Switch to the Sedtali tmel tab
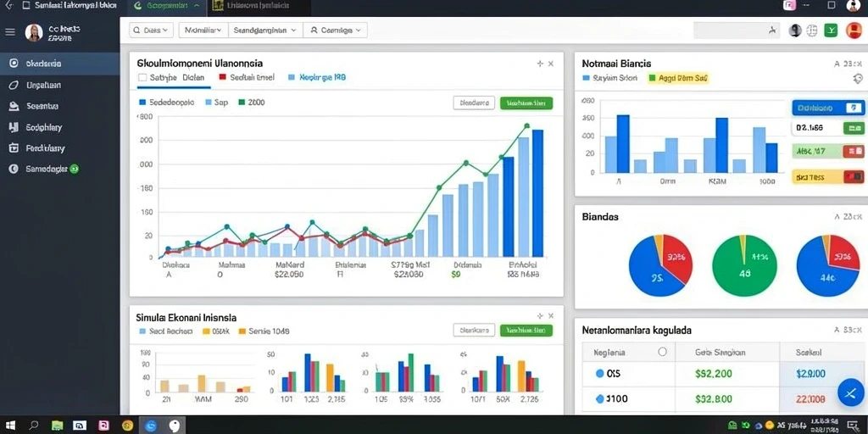Screen dimensions: 868x434 pyautogui.click(x=247, y=78)
